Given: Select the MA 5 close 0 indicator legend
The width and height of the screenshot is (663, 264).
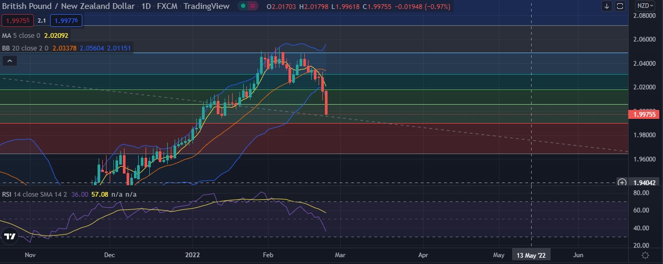Looking at the screenshot, I should point(21,36).
